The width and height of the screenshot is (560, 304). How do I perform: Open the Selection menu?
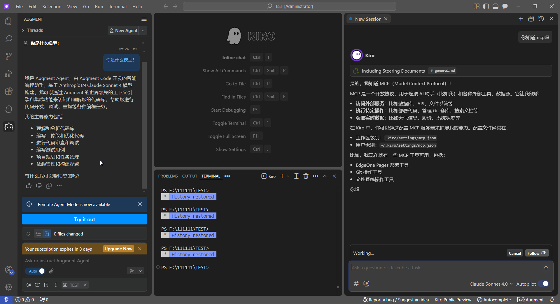point(52,6)
